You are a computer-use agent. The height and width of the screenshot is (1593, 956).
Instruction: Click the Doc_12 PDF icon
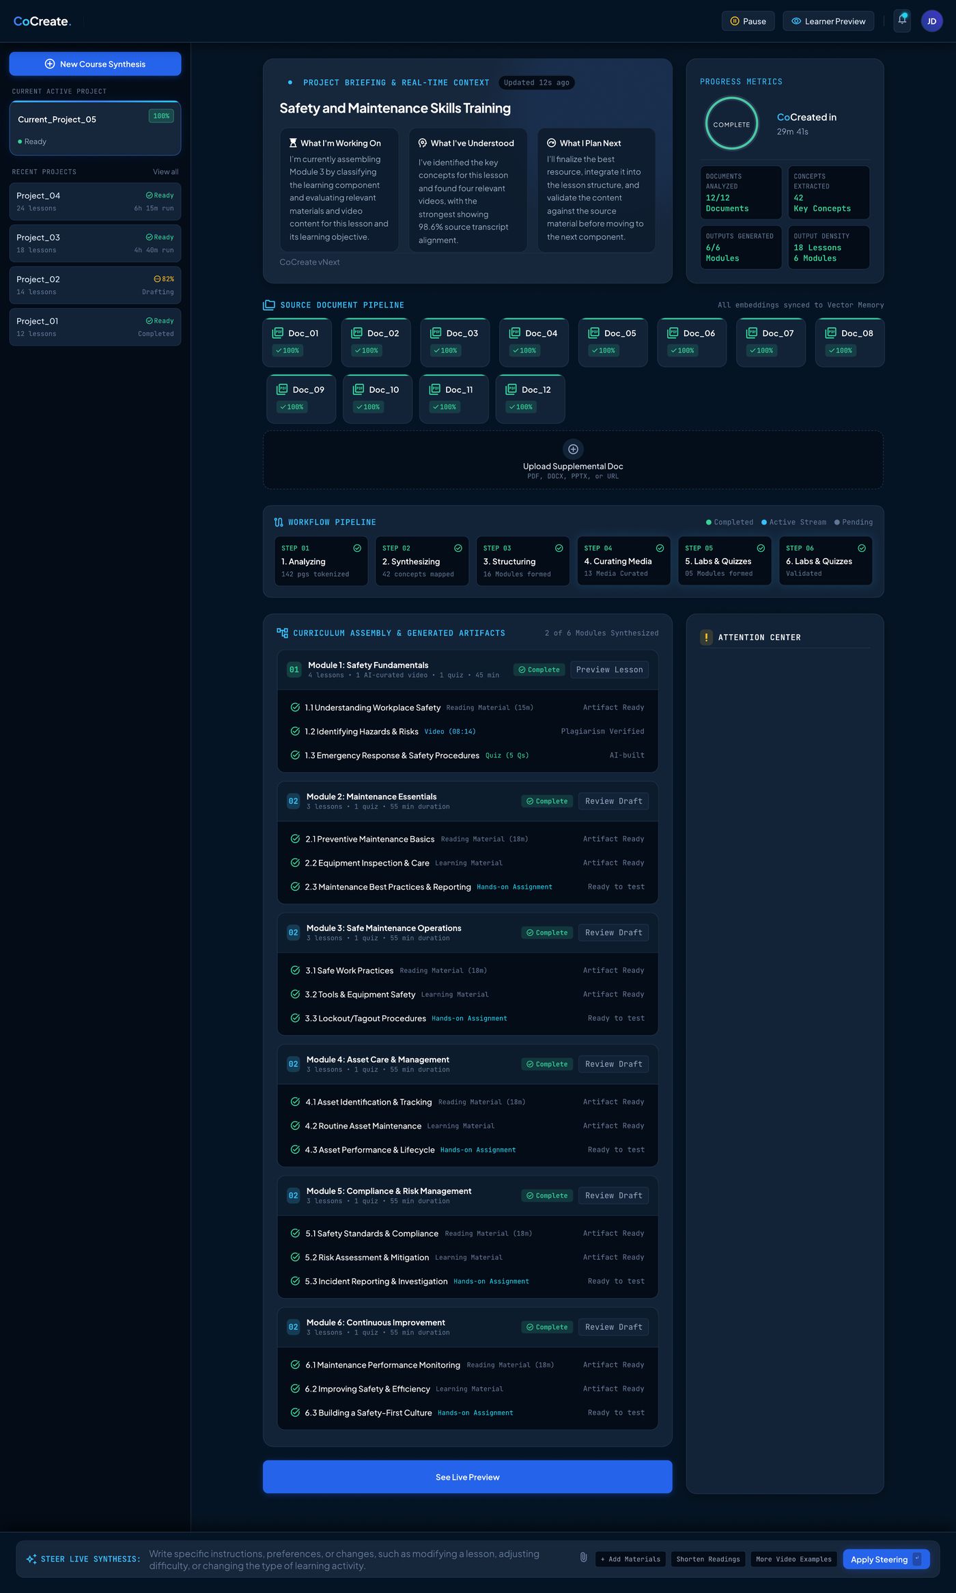tap(511, 389)
